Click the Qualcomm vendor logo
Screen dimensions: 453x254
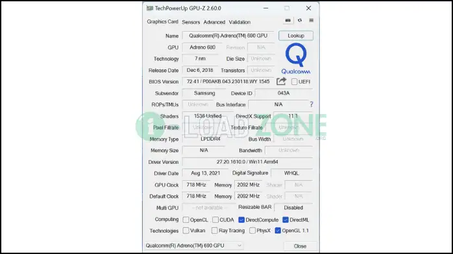coord(296,58)
